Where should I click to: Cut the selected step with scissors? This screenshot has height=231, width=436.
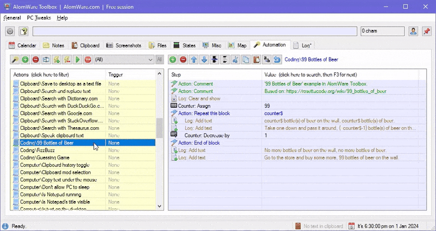click(235, 59)
